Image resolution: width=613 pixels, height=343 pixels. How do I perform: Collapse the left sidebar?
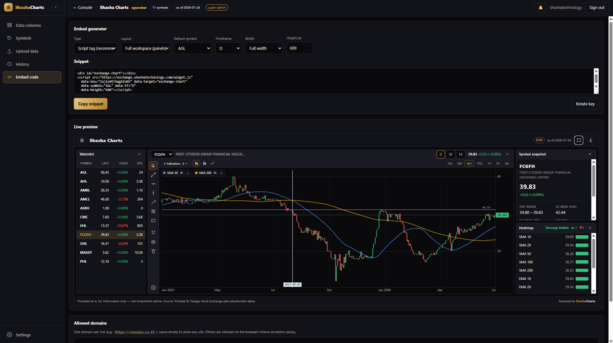(56, 7)
